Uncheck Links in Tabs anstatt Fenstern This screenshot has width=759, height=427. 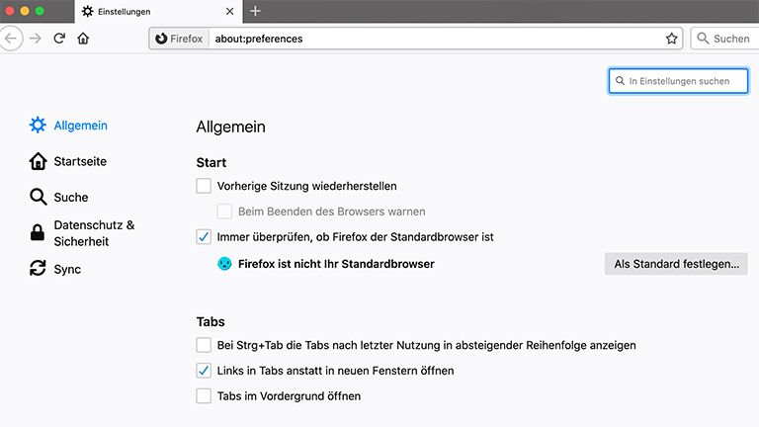(x=204, y=371)
